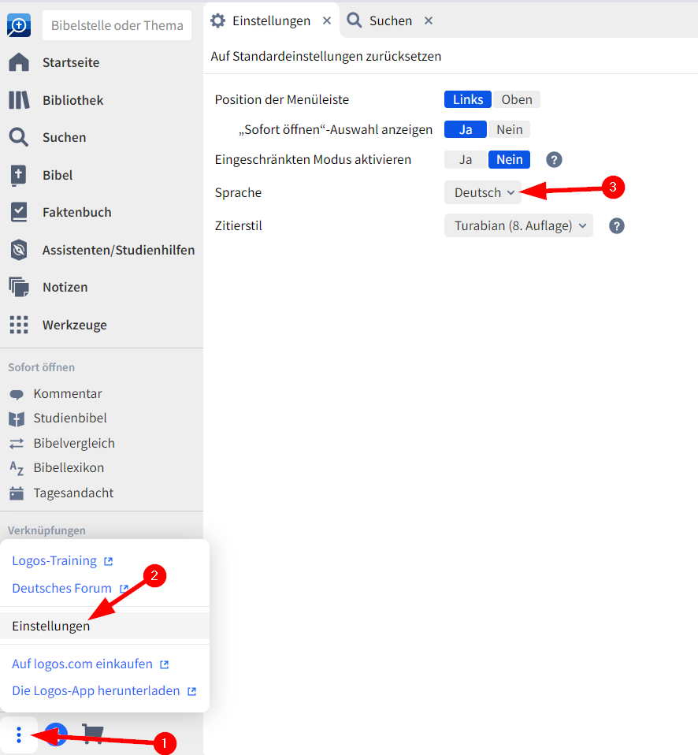The image size is (698, 755).
Task: Click external link icon beside Logos-Training
Action: pyautogui.click(x=108, y=561)
